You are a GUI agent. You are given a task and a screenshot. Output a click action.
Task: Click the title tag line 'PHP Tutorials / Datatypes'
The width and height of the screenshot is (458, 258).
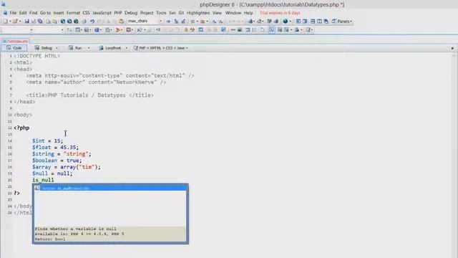tap(89, 95)
